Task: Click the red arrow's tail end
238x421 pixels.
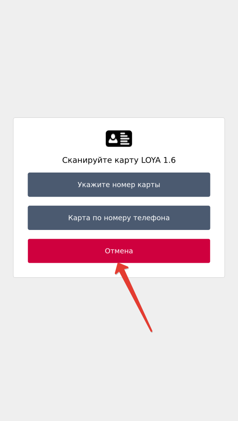Action: tap(151, 331)
